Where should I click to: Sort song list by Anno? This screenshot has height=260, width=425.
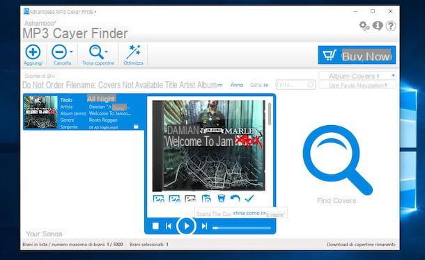pyautogui.click(x=237, y=85)
